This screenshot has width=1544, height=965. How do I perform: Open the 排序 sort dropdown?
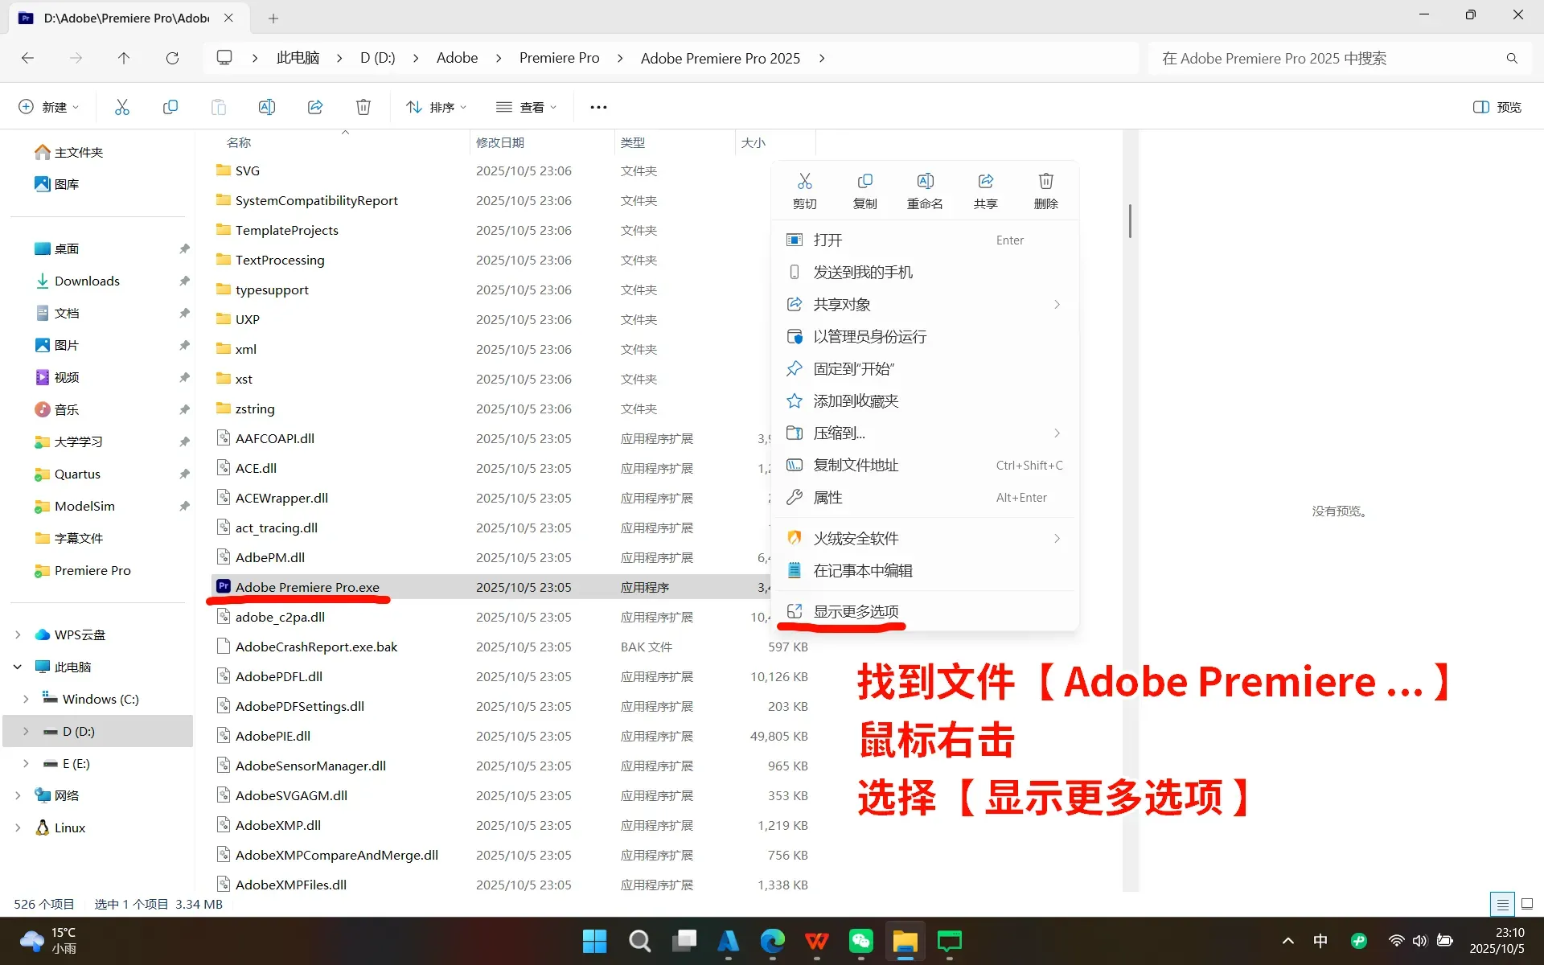click(x=436, y=107)
